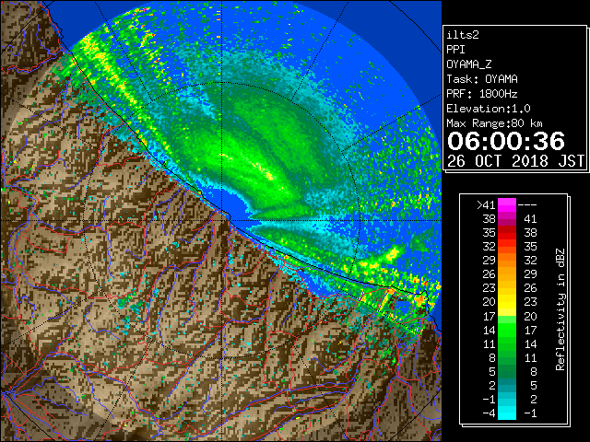Viewport: 590px width, 442px height.
Task: Click the 'PRF: 1800Hz' text
Action: pyautogui.click(x=482, y=94)
